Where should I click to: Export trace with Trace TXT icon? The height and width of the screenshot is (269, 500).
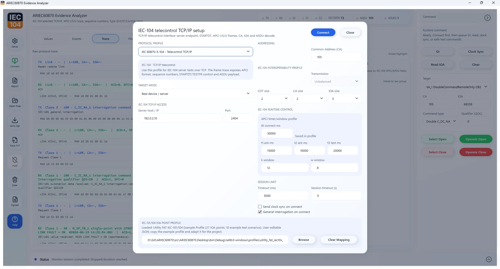coord(15,142)
